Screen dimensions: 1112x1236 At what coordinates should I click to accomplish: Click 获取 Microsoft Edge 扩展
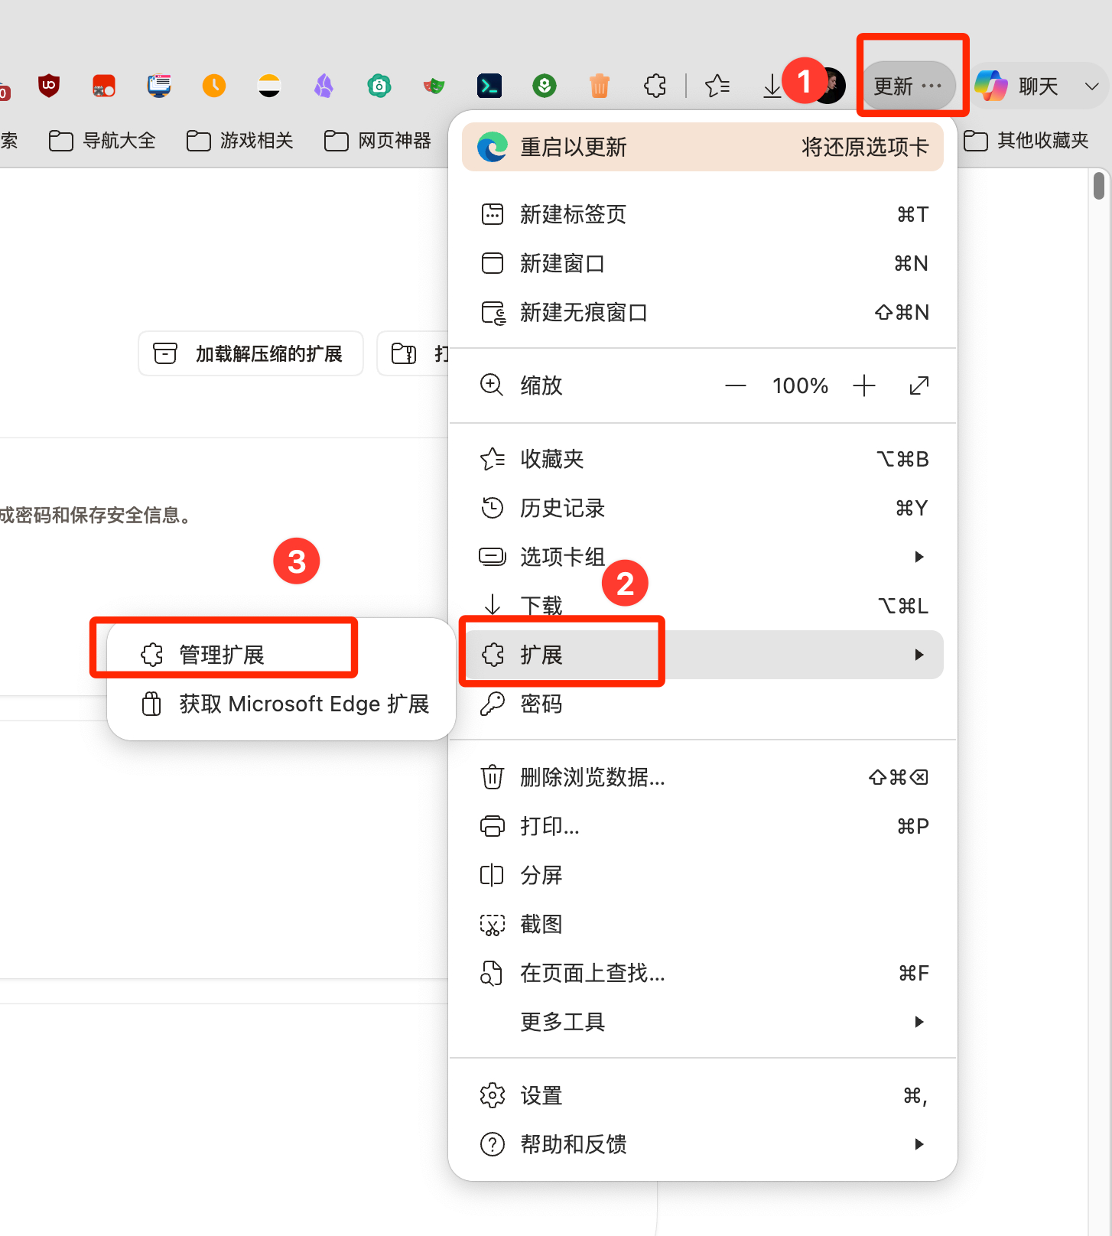(281, 704)
